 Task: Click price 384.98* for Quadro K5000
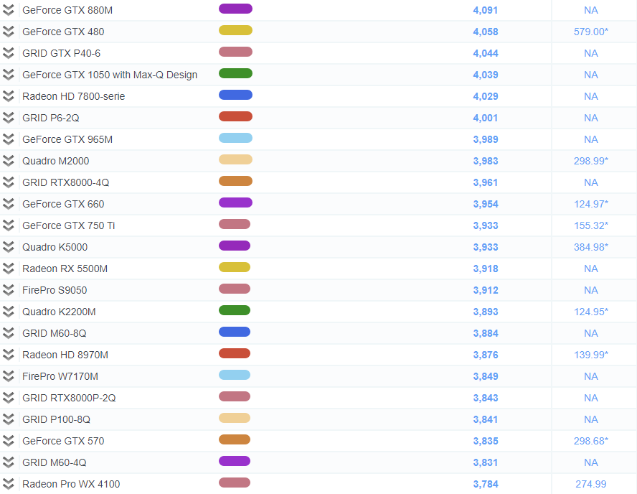pyautogui.click(x=591, y=247)
